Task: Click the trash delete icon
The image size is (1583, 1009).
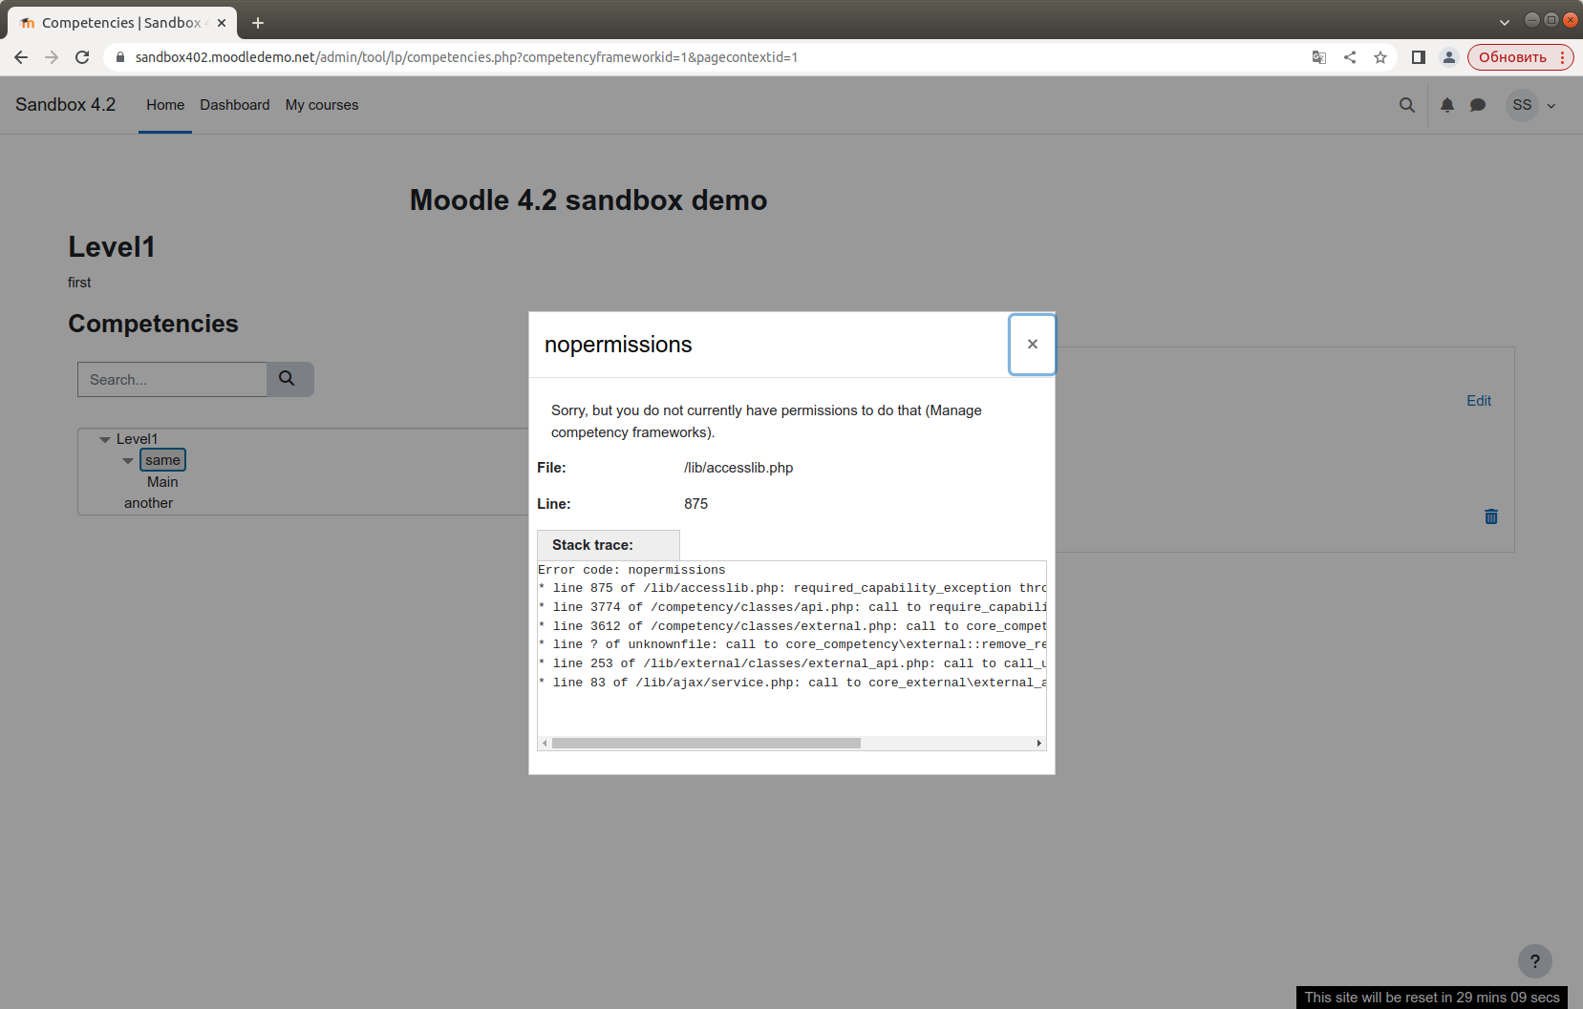Action: coord(1490,516)
